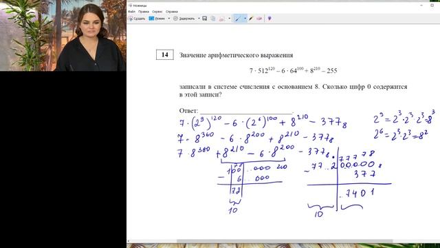Expand the Pen color dropdown arrow
The width and height of the screenshot is (440, 248).
click(x=245, y=19)
